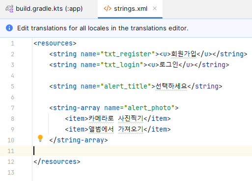Open the build.gradle.kts (:app) tab

[44, 9]
